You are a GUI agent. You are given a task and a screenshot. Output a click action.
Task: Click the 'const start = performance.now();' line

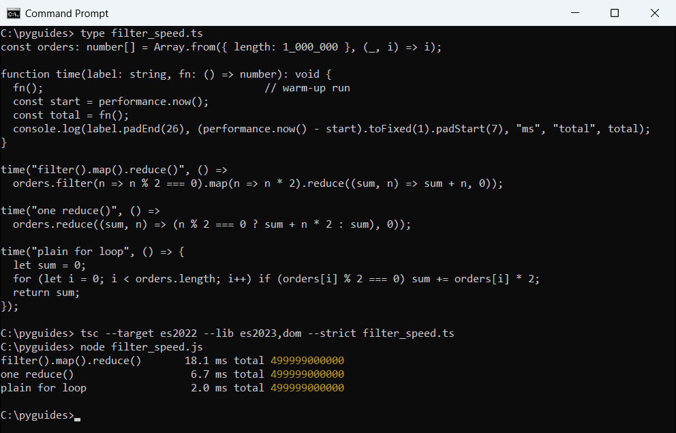(x=111, y=102)
